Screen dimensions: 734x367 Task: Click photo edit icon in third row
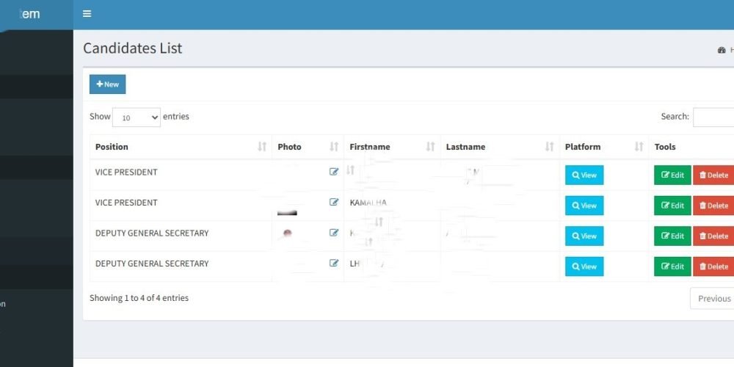pyautogui.click(x=334, y=233)
